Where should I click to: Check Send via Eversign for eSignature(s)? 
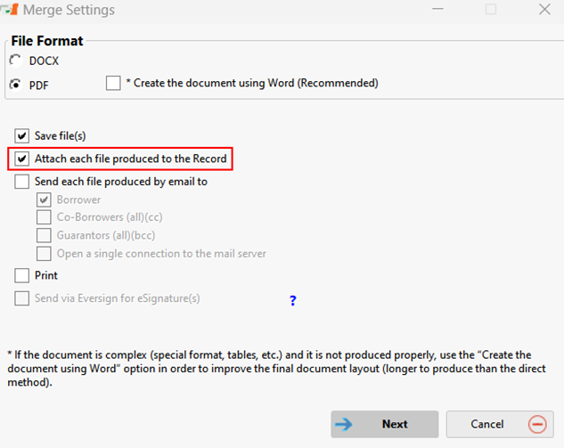pyautogui.click(x=22, y=298)
